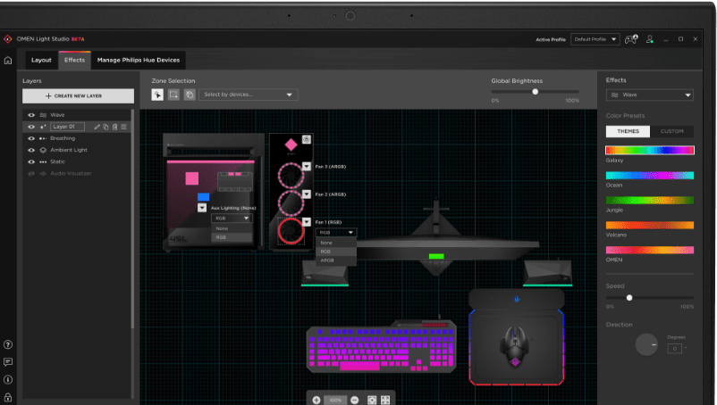The width and height of the screenshot is (717, 405).
Task: Expand the Fan 1 (RGB) arrow button
Action: 307,222
